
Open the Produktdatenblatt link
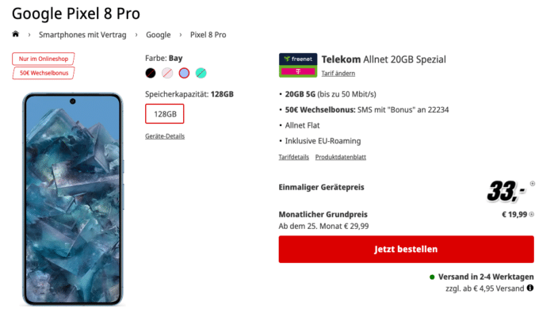tap(341, 157)
